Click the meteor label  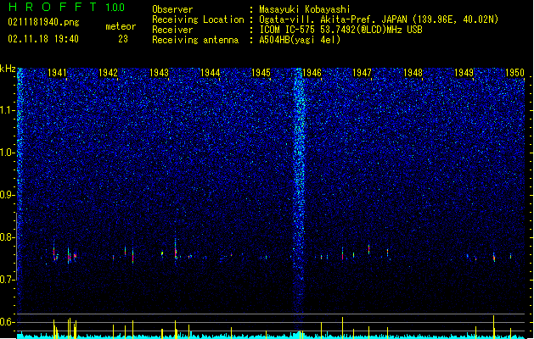121,26
